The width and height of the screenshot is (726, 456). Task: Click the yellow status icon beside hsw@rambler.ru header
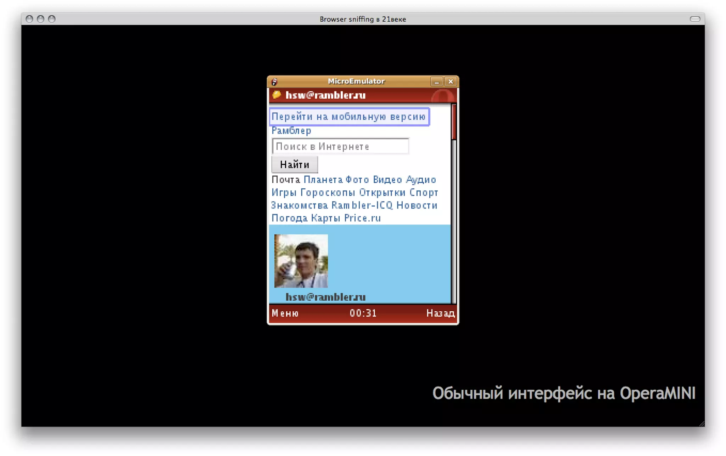[x=277, y=95]
